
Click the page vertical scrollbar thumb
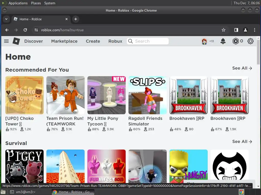coord(258,52)
